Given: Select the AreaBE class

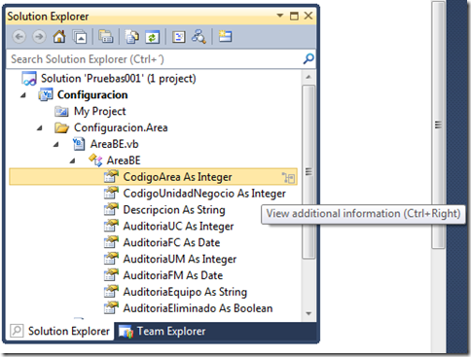Looking at the screenshot, I should [x=124, y=161].
